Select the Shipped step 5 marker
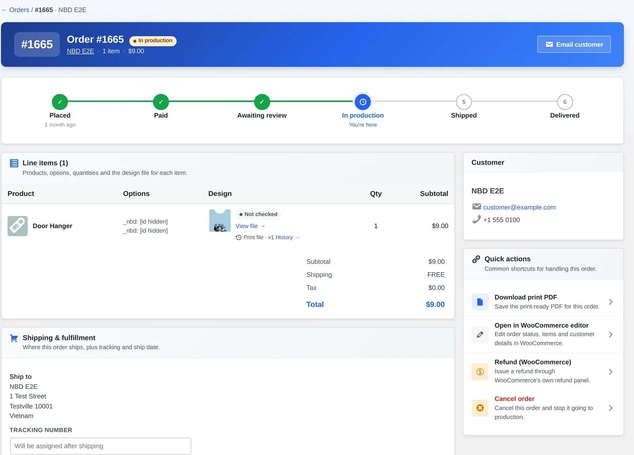This screenshot has width=634, height=455. (x=464, y=102)
